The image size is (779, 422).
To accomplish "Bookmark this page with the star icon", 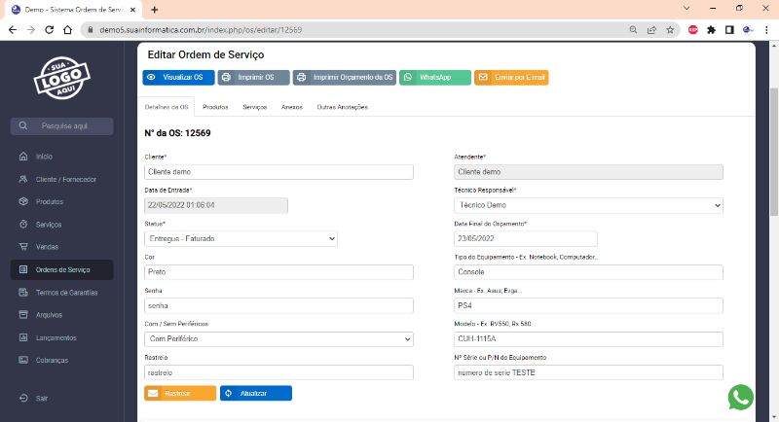I will (x=670, y=30).
